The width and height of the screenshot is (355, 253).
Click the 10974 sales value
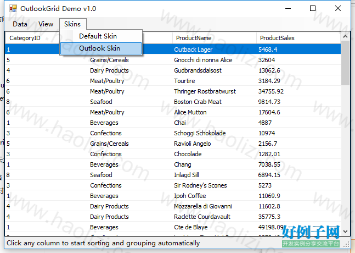[267, 133]
